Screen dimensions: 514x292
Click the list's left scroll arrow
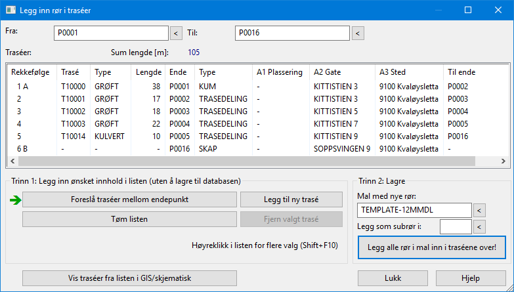tap(12, 161)
